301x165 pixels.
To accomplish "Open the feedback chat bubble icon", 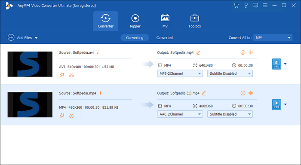I will point(255,6).
